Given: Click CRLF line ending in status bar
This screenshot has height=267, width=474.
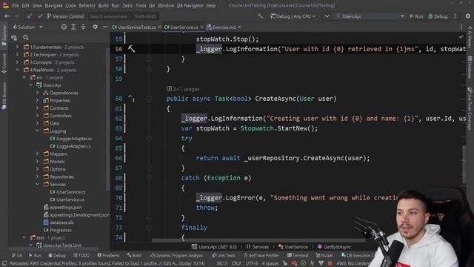Looking at the screenshot, I should [236, 263].
